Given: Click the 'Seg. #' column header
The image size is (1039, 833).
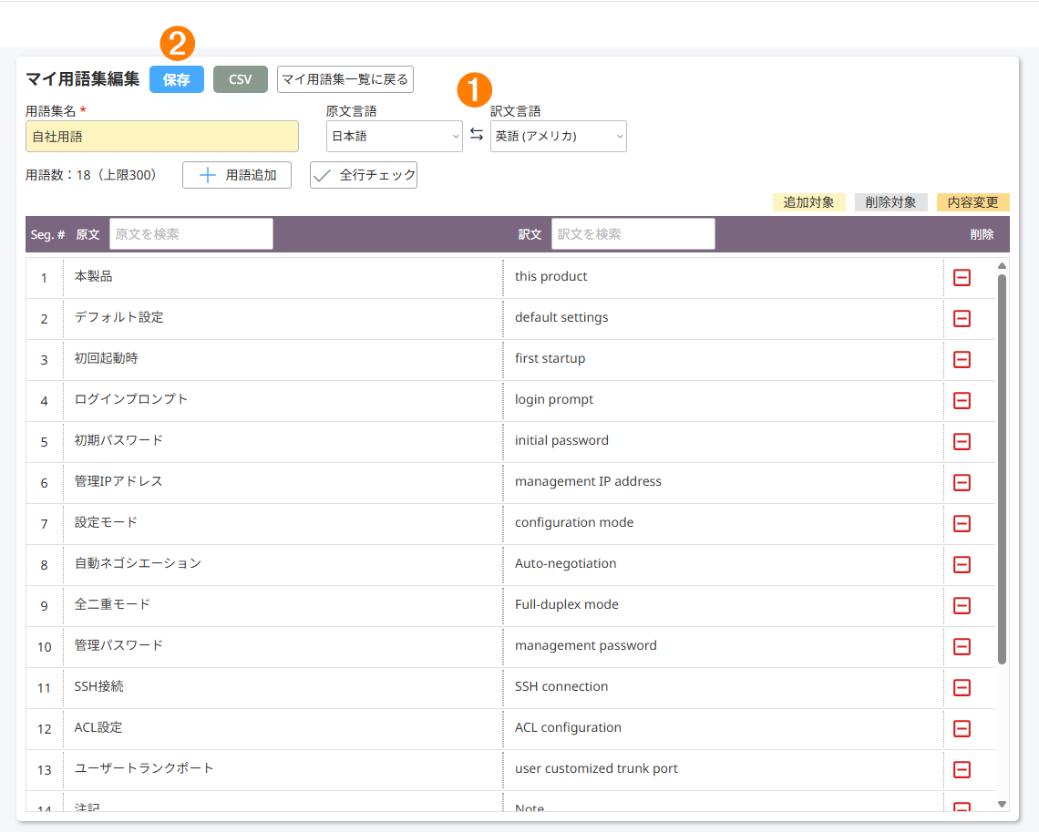Looking at the screenshot, I should click(x=47, y=234).
